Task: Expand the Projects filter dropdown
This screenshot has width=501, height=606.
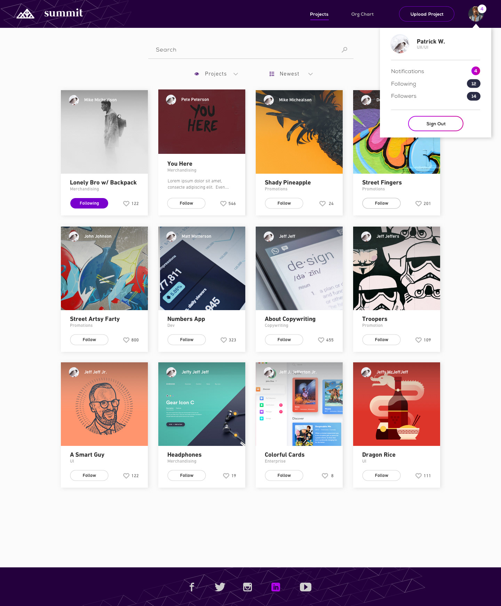Action: tap(216, 74)
